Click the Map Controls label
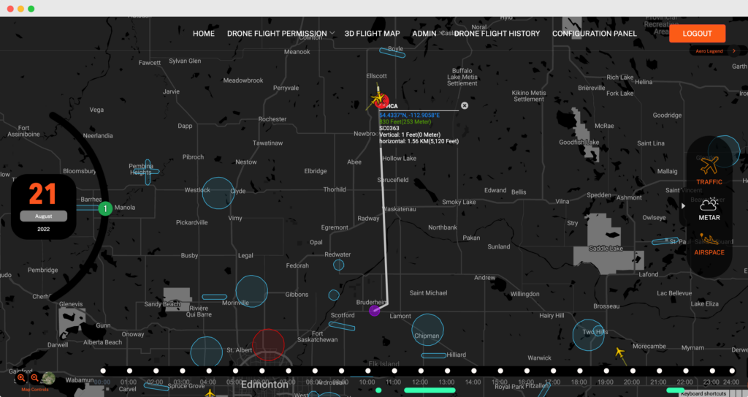Screen dimensions: 748x397 35,390
